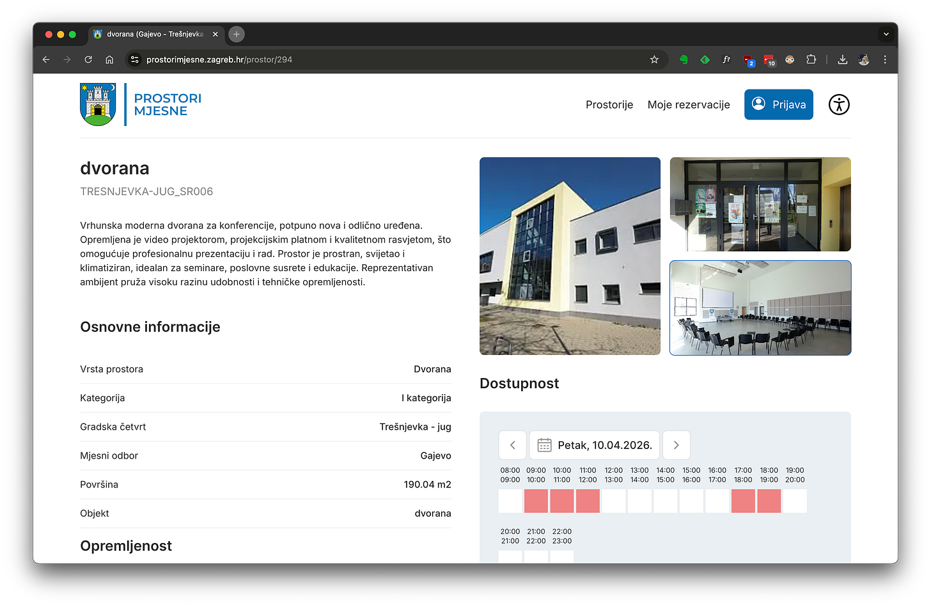Open the glass entrance doors photo
Viewport: 931px width, 607px height.
click(x=760, y=205)
